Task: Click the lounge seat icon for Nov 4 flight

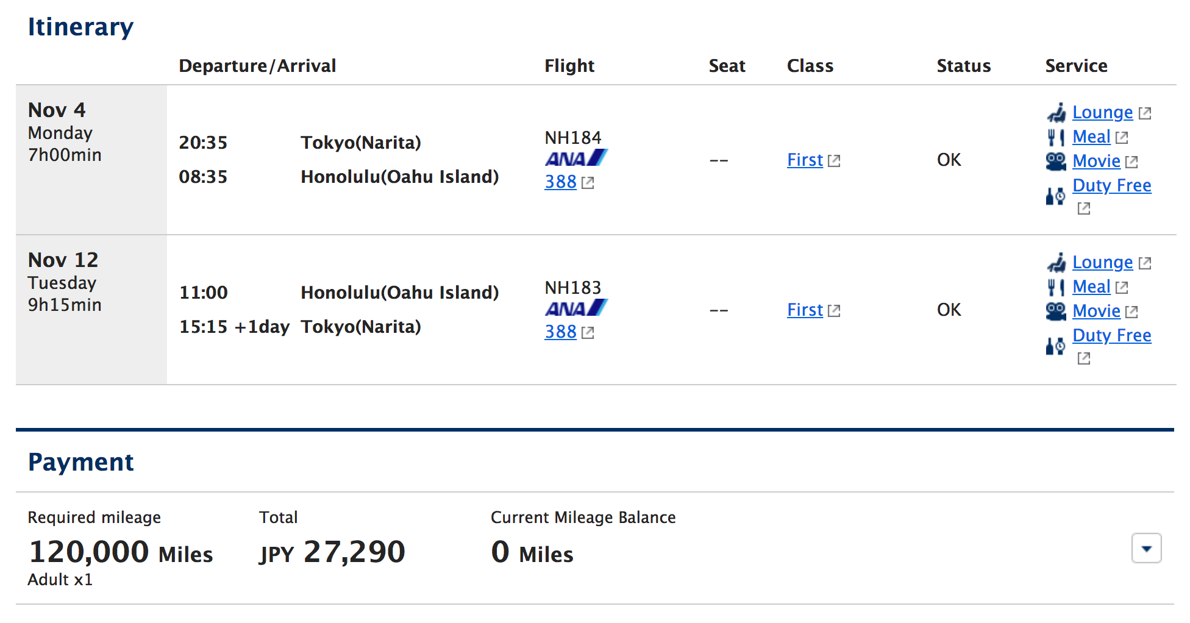Action: coord(1056,113)
